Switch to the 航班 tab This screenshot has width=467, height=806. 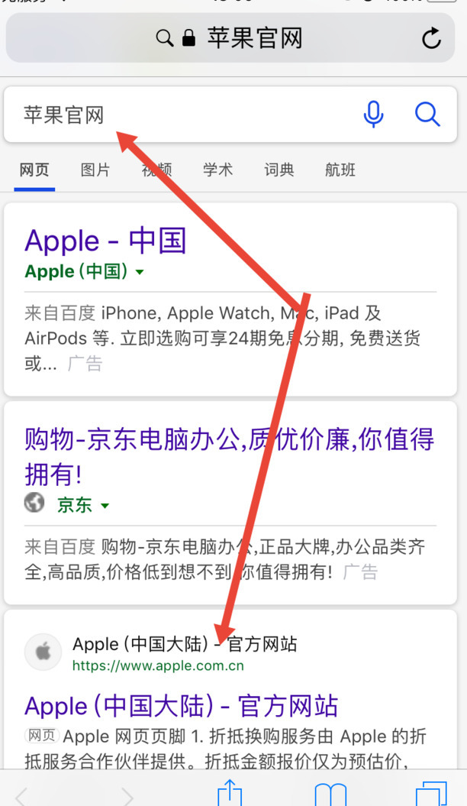[340, 170]
